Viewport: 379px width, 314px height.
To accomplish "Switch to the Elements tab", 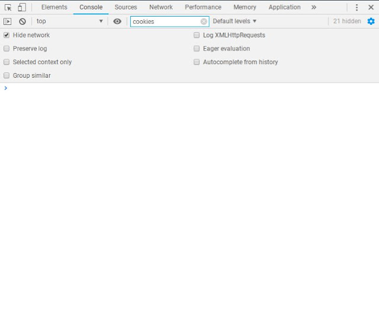I will [x=54, y=7].
